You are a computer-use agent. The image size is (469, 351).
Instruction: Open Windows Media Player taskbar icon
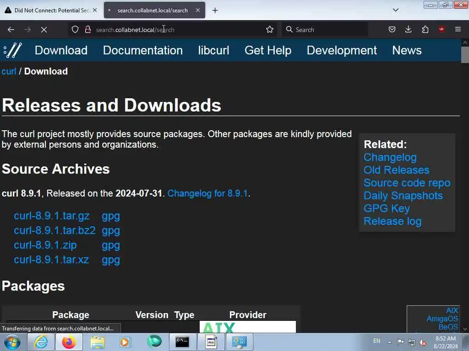[x=125, y=342]
